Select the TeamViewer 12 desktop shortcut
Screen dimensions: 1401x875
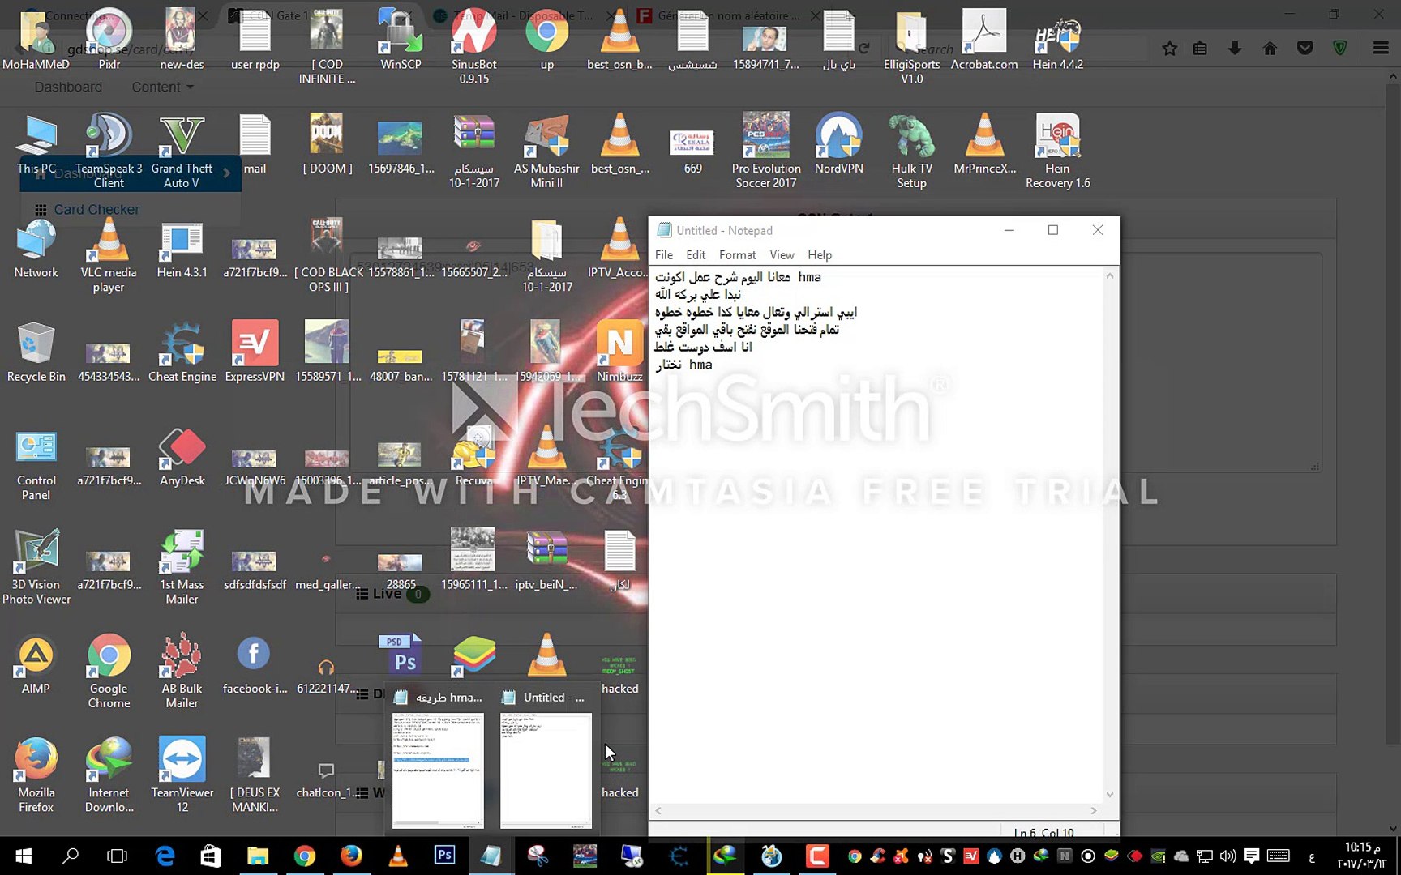pos(182,775)
